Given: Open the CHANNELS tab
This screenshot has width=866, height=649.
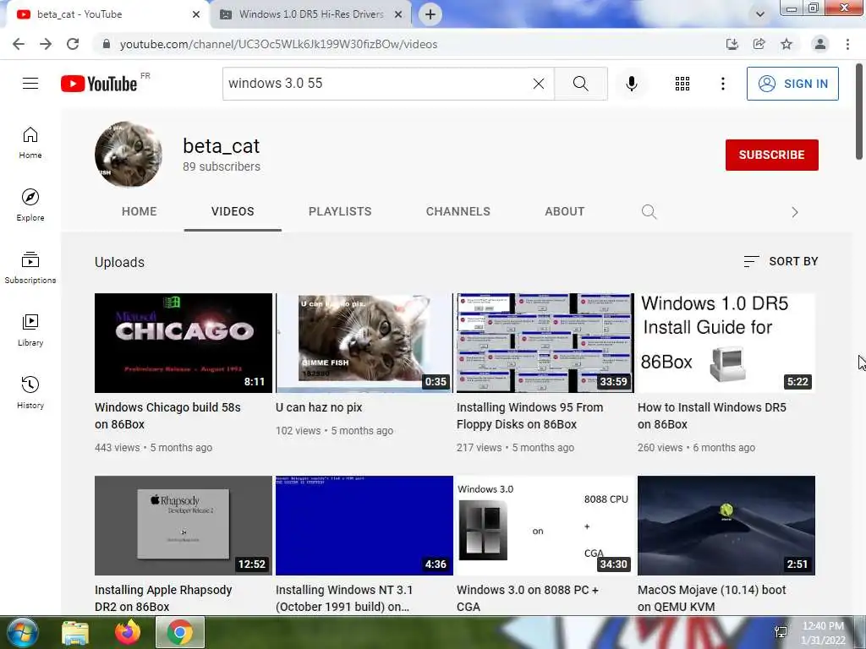Looking at the screenshot, I should coord(458,211).
